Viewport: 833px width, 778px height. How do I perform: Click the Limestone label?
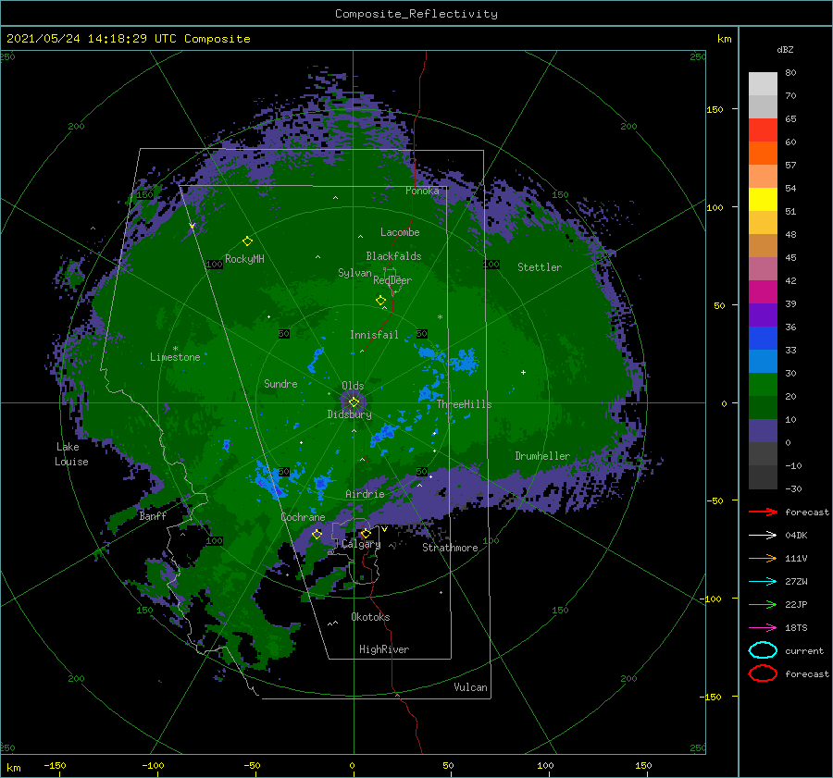pos(175,357)
